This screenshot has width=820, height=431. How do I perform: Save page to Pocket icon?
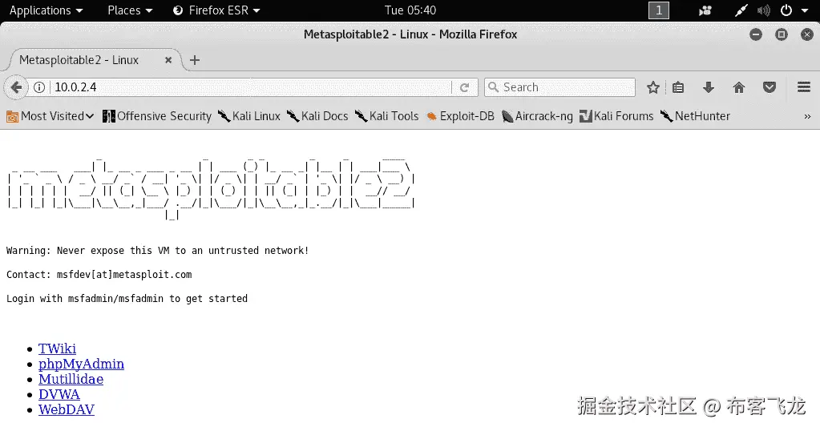(770, 87)
